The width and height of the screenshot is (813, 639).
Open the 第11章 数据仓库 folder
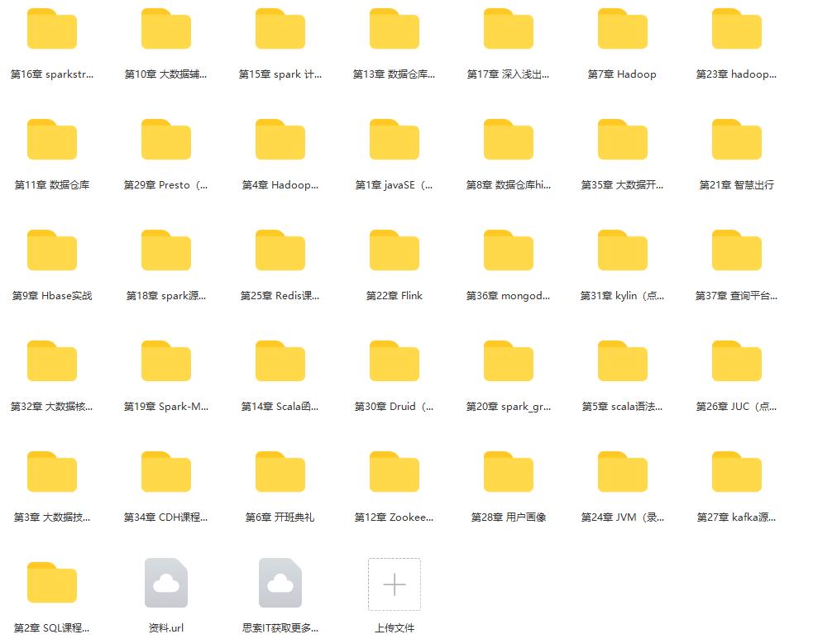52,141
